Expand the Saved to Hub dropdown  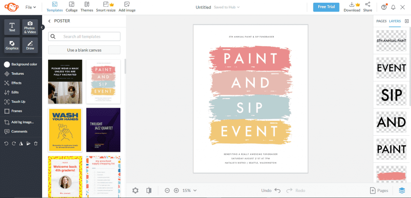coord(227,7)
